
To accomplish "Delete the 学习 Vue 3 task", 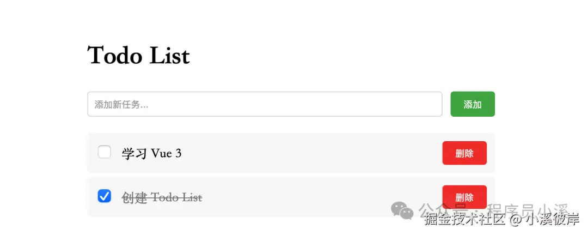I will pyautogui.click(x=464, y=153).
